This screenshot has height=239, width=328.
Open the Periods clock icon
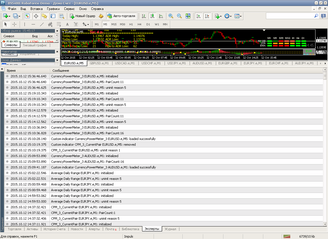coord(227,16)
